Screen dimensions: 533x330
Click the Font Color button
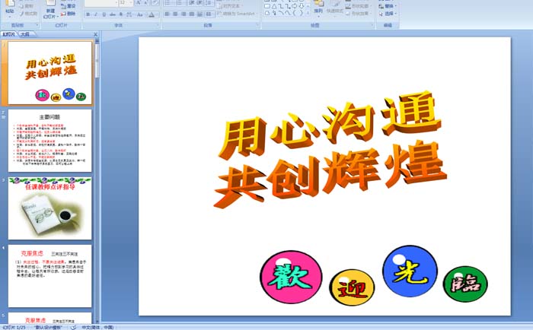(x=152, y=14)
